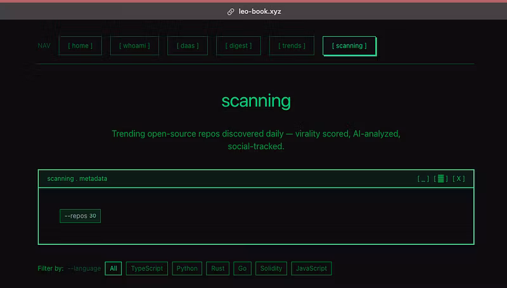Select the active [ scanning ] tab
507x288 pixels.
(349, 46)
